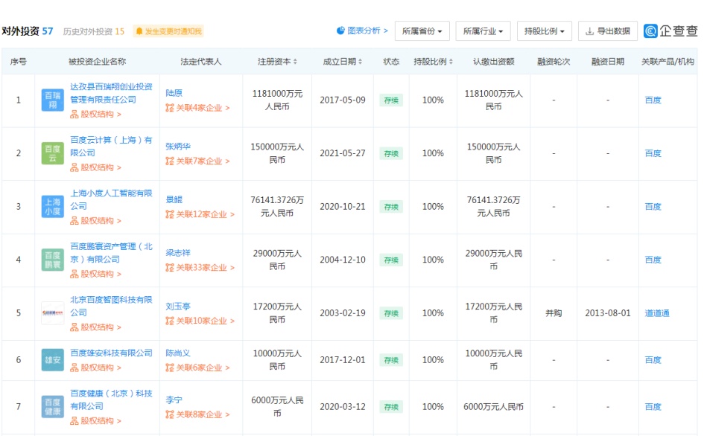This screenshot has height=436, width=704.
Task: Click the 2017-05-09 founding date cell
Action: point(343,100)
